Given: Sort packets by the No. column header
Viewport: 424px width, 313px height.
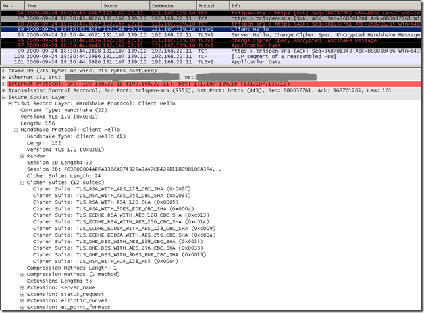Looking at the screenshot, I should pyautogui.click(x=13, y=5).
